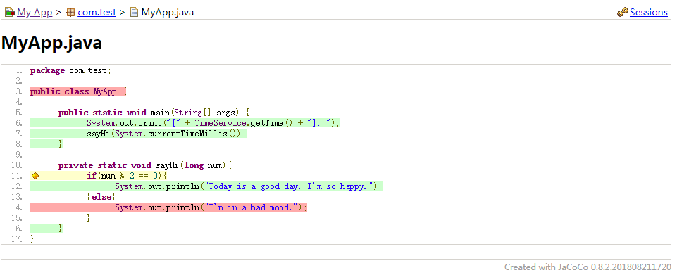Click the Sessions gears icon
Viewport: 677px width, 275px height.
click(x=623, y=13)
